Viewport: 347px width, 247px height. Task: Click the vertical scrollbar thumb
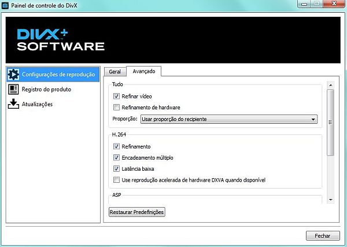point(330,123)
